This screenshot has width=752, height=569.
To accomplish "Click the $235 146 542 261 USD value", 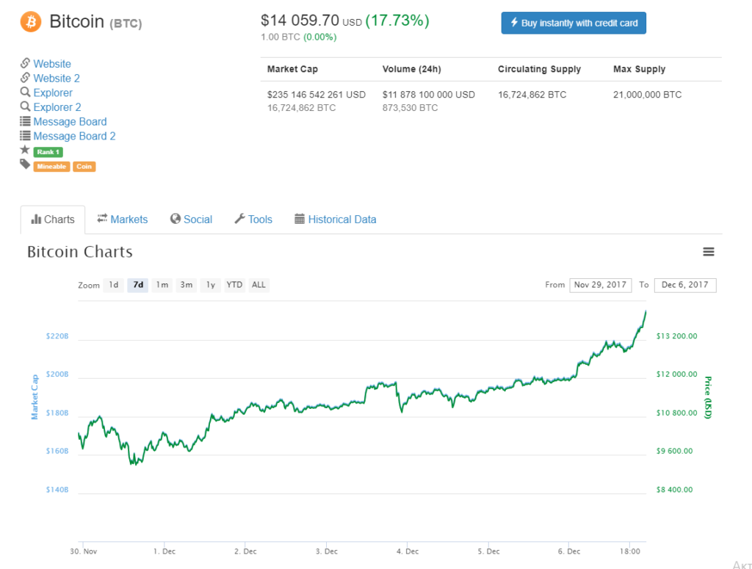I will (317, 95).
